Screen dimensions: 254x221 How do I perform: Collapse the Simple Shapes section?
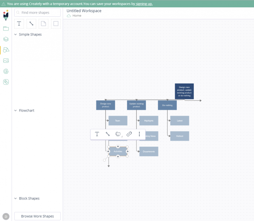15,34
